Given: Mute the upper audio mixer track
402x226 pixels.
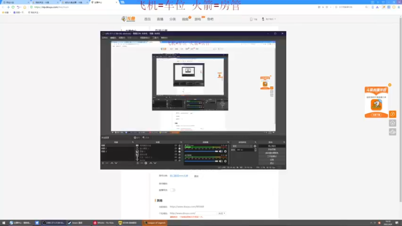Looking at the screenshot, I should point(221,152).
